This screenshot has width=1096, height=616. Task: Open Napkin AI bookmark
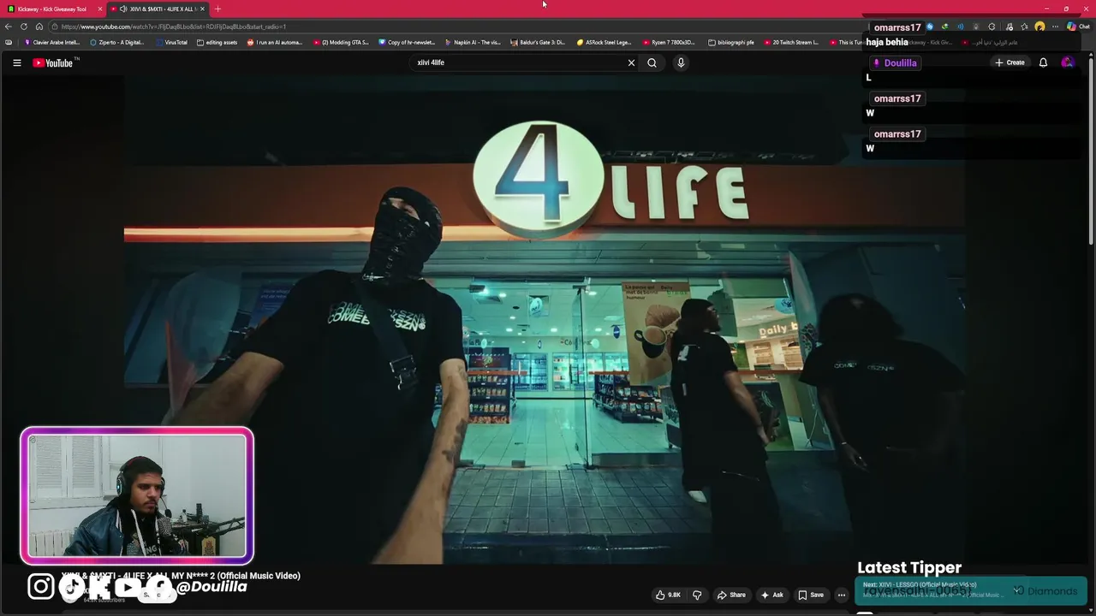473,42
